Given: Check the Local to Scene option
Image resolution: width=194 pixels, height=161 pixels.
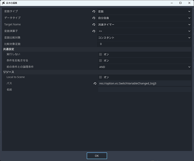Looking at the screenshot, I should point(101,77).
